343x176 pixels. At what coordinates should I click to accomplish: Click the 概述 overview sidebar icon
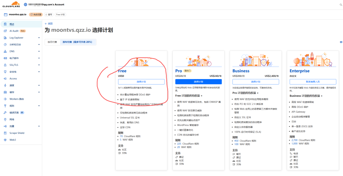point(5,24)
